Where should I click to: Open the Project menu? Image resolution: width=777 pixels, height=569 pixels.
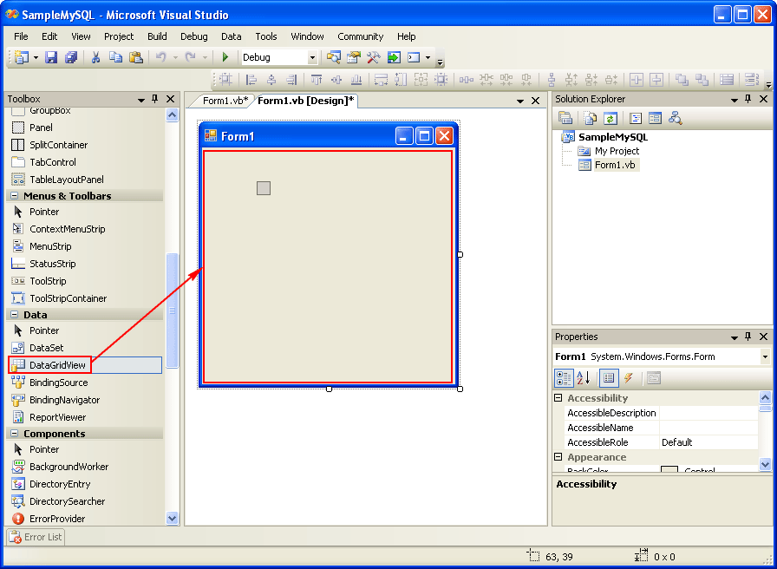[119, 36]
